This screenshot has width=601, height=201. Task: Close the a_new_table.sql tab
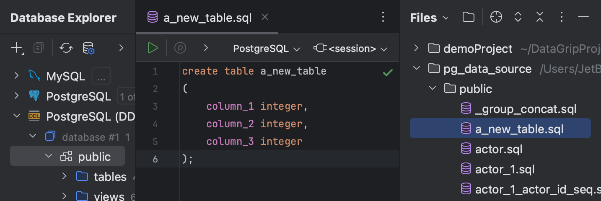tap(264, 17)
